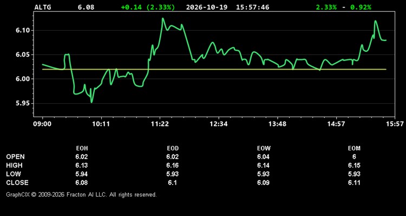Select the 2026-10-19 date

pyautogui.click(x=207, y=7)
